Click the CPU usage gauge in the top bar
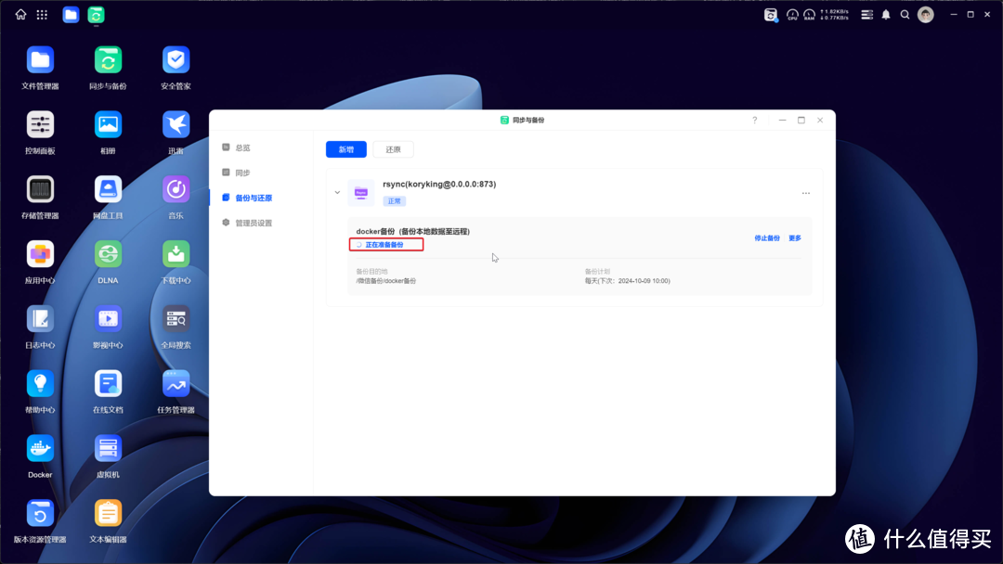 pos(792,14)
